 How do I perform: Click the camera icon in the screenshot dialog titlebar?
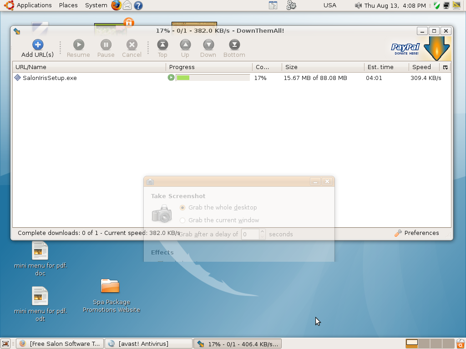tap(150, 182)
